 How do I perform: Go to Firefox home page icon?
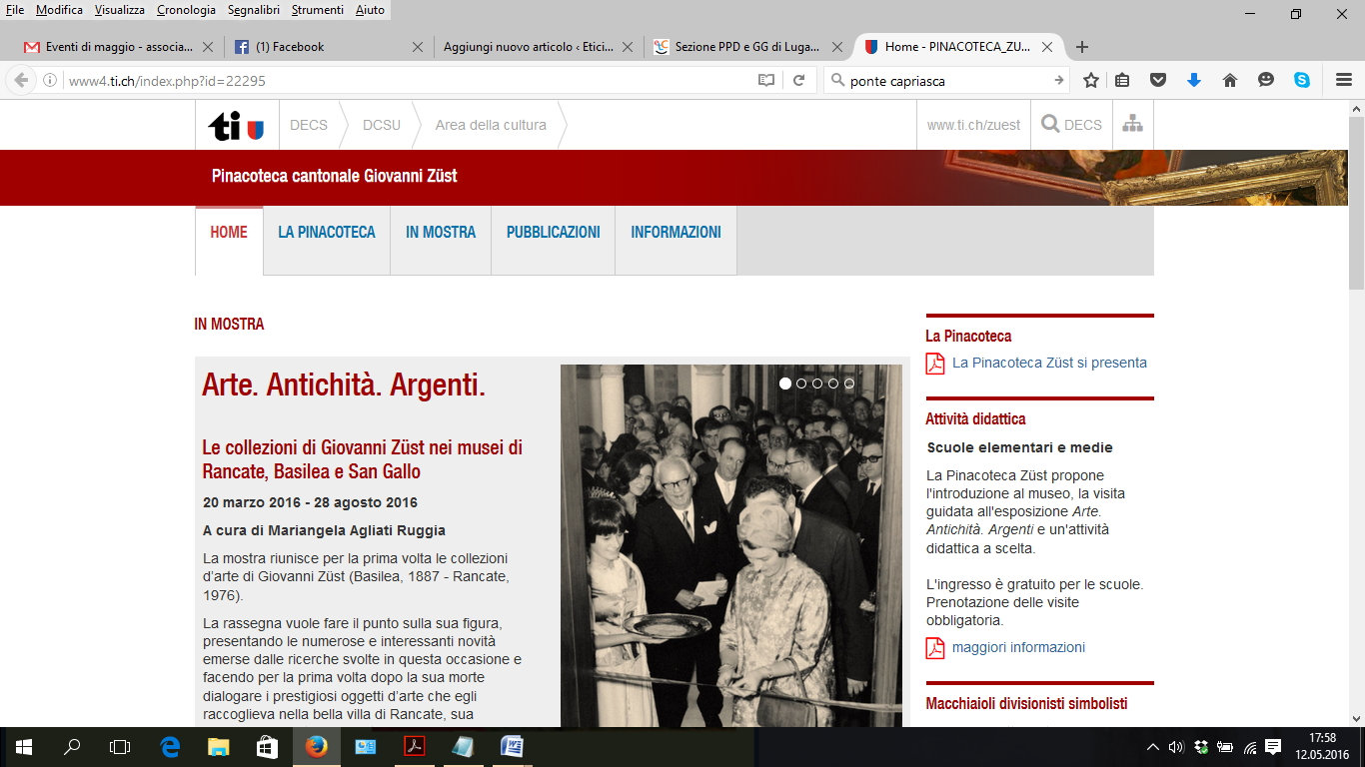(1230, 81)
